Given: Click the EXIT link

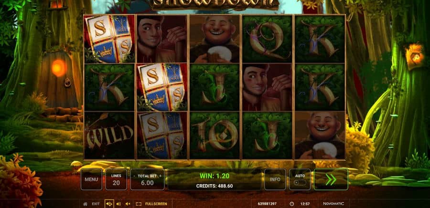Looking at the screenshot, I should [x=96, y=204].
